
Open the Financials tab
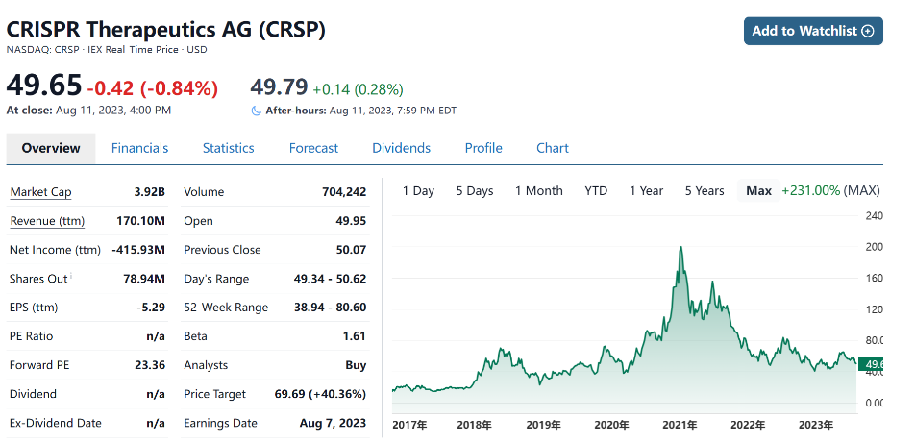click(139, 148)
